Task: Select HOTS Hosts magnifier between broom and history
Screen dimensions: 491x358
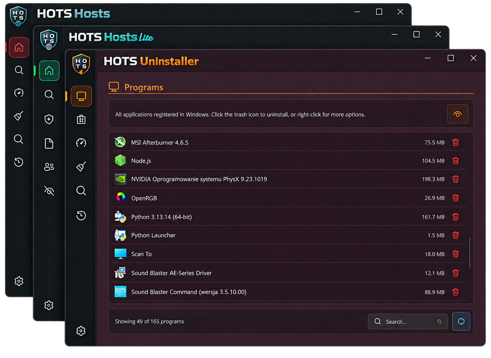Action: pos(19,139)
